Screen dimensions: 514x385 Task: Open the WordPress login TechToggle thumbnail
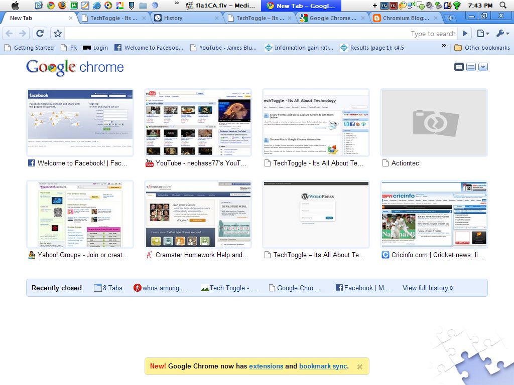pyautogui.click(x=316, y=214)
